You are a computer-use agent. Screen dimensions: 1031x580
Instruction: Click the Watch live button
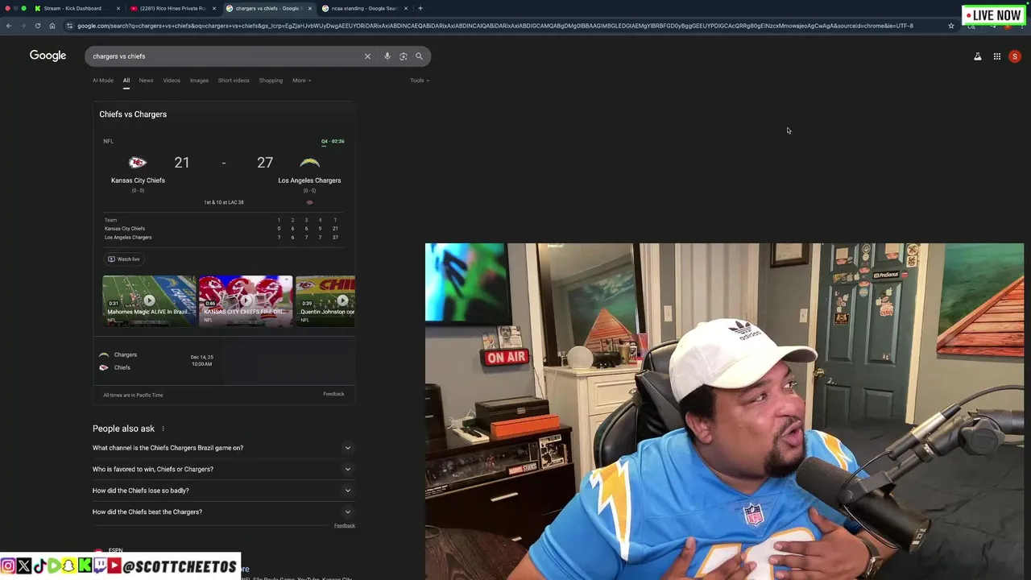124,259
